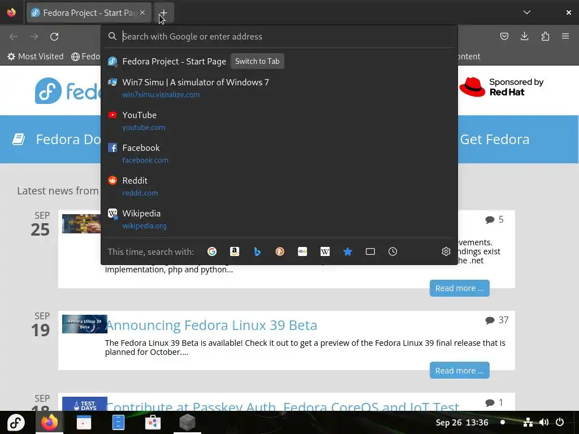Search this time with Google icon
Viewport: 579px width, 434px height.
point(212,251)
